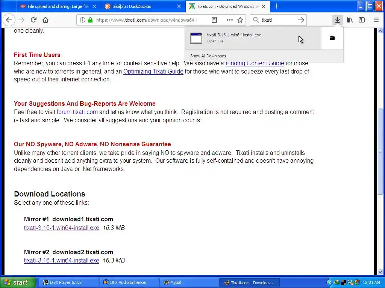Screen dimensions: 385x288
Task: Toggle the downloads toolbar button
Action: click(x=338, y=20)
